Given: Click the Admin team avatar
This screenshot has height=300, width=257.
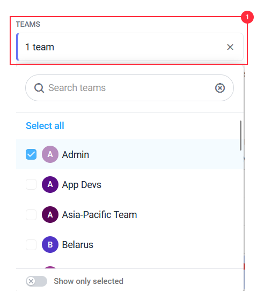Looking at the screenshot, I should tap(50, 154).
